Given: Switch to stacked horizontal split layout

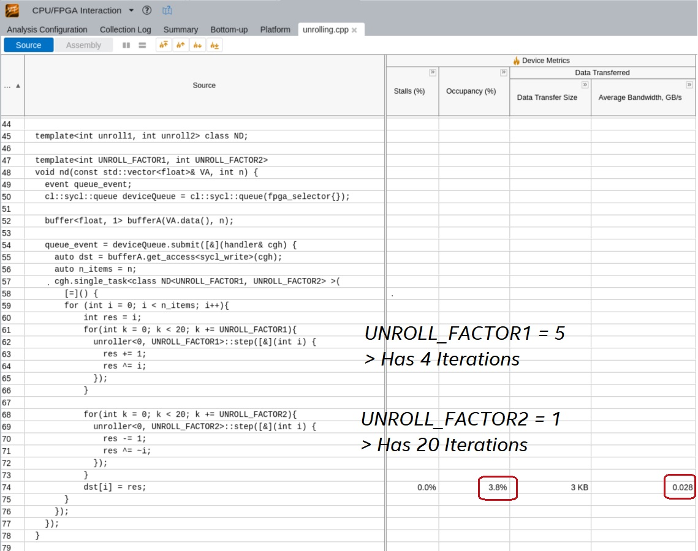Looking at the screenshot, I should (142, 45).
